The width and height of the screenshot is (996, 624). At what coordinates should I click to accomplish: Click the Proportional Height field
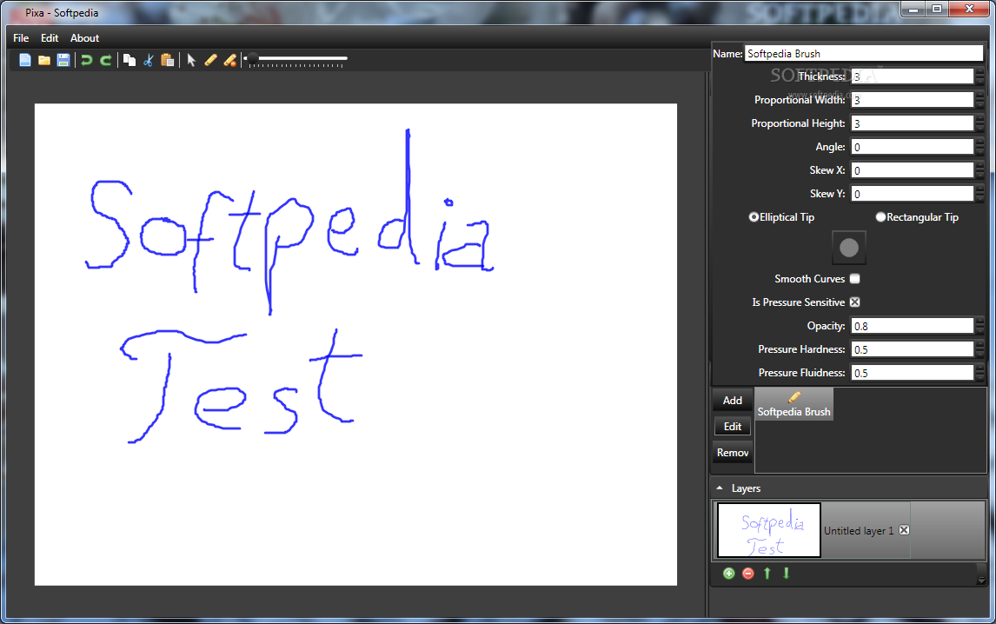(x=913, y=123)
